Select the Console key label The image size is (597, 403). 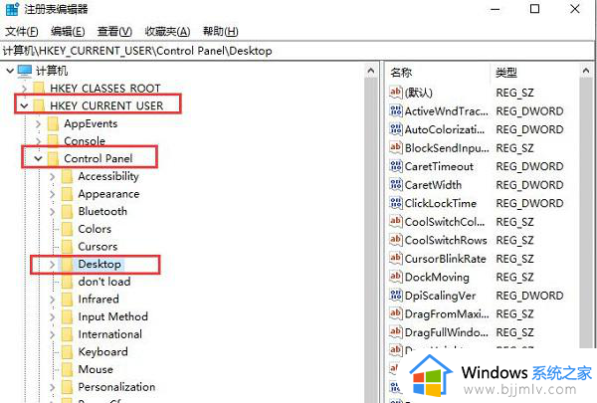(85, 141)
